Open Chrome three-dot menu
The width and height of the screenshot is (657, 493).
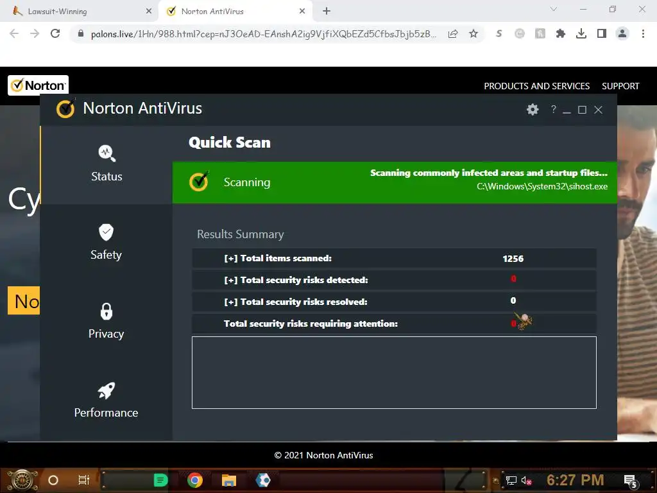(643, 34)
